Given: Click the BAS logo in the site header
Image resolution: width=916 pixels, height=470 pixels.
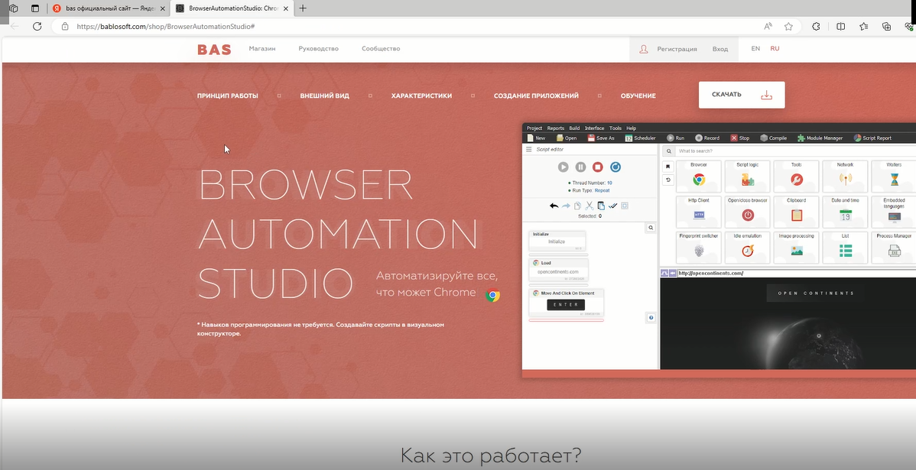Looking at the screenshot, I should pos(214,49).
